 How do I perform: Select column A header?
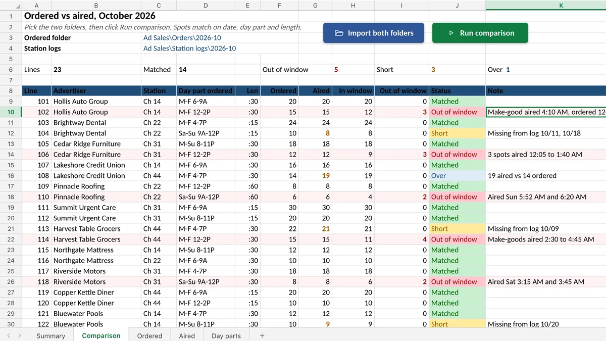pyautogui.click(x=37, y=5)
